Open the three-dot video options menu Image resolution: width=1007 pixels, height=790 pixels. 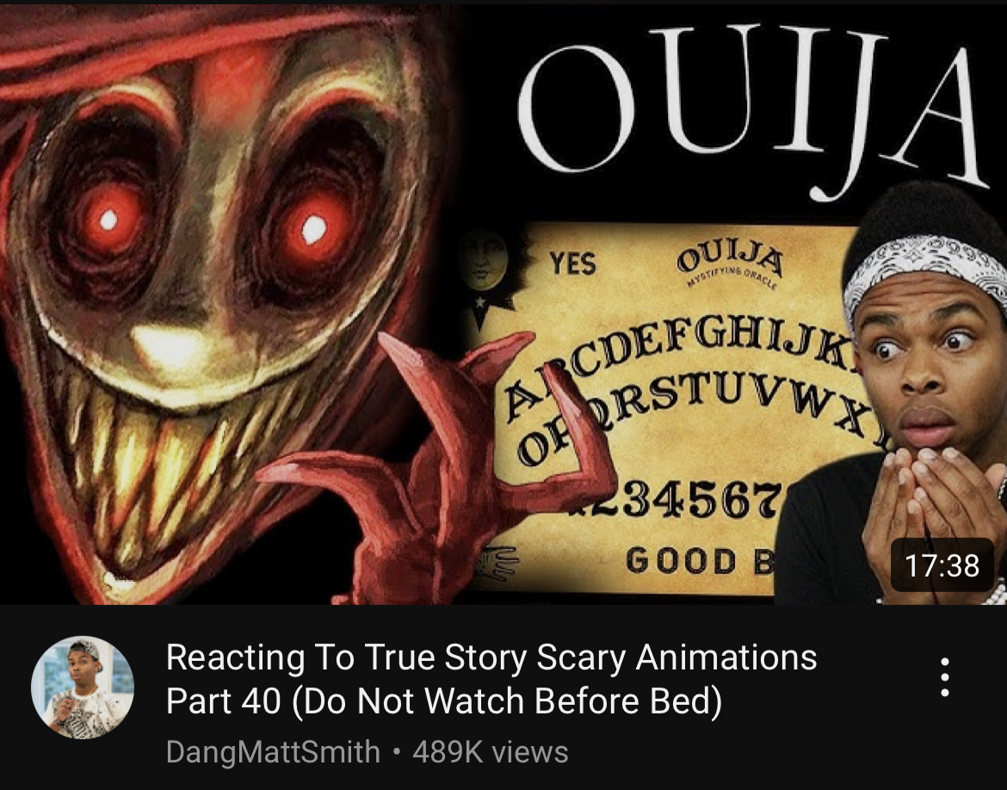click(x=944, y=677)
